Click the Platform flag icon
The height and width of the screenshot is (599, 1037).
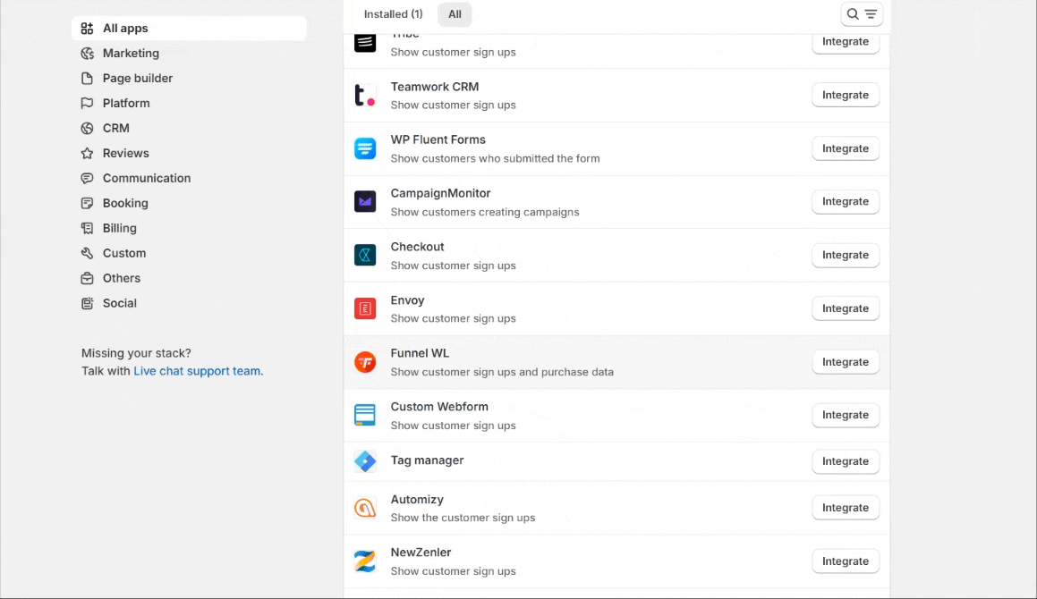pyautogui.click(x=87, y=103)
